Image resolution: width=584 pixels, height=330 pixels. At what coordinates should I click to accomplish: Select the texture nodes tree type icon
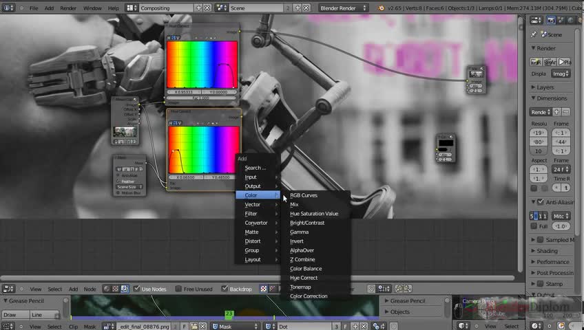point(116,289)
